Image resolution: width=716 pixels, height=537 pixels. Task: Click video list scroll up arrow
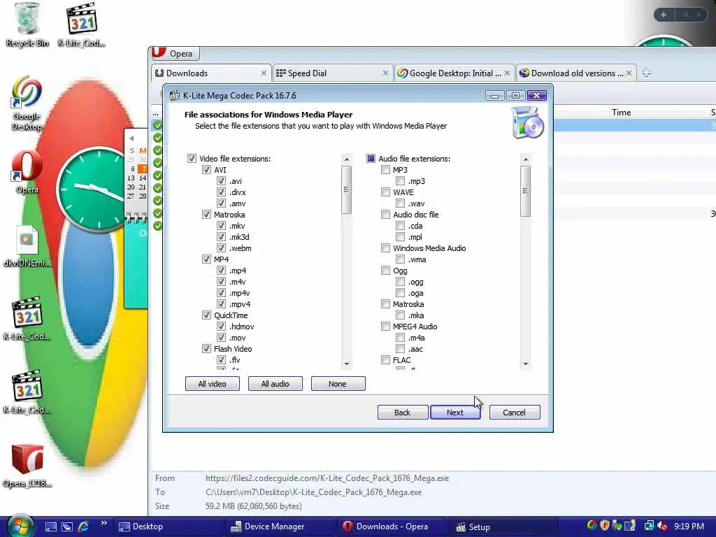(x=347, y=159)
